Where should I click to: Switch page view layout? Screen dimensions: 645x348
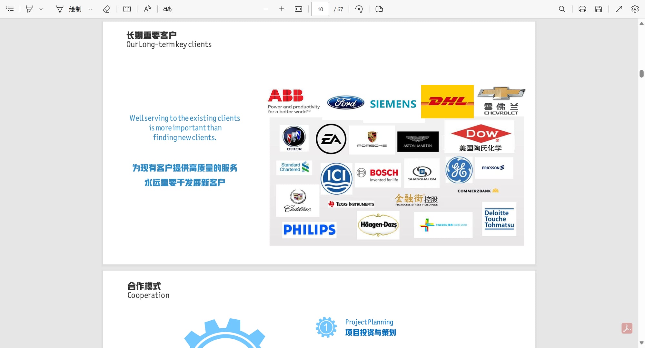379,9
